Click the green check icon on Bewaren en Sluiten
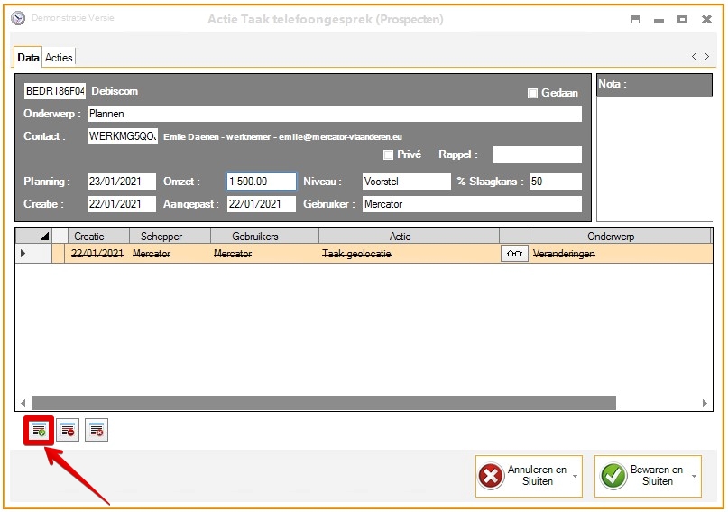 (x=613, y=476)
